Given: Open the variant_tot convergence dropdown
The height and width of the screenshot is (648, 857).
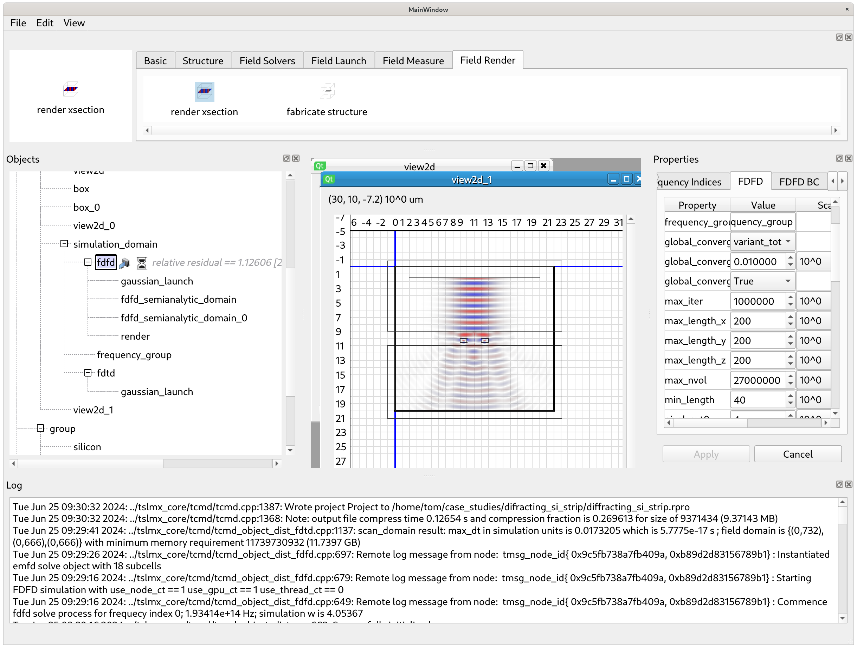Looking at the screenshot, I should tap(762, 242).
